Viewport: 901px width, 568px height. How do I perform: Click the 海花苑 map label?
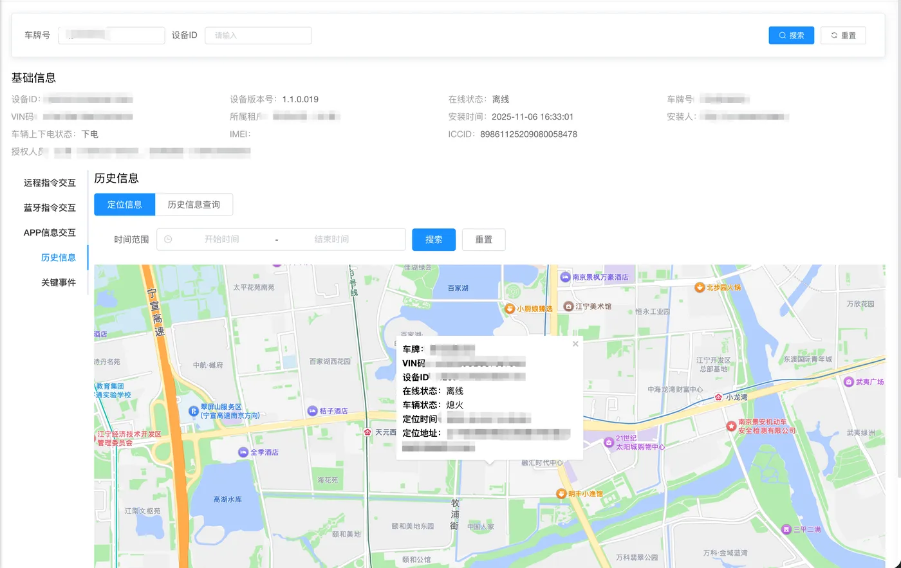tap(328, 480)
